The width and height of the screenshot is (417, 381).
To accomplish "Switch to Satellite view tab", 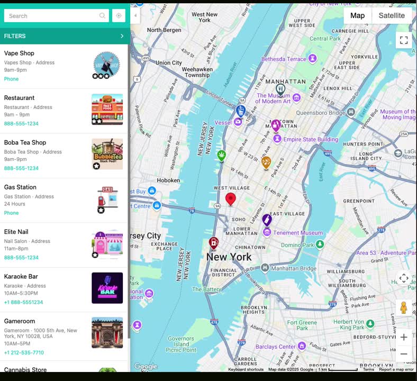I will [392, 15].
